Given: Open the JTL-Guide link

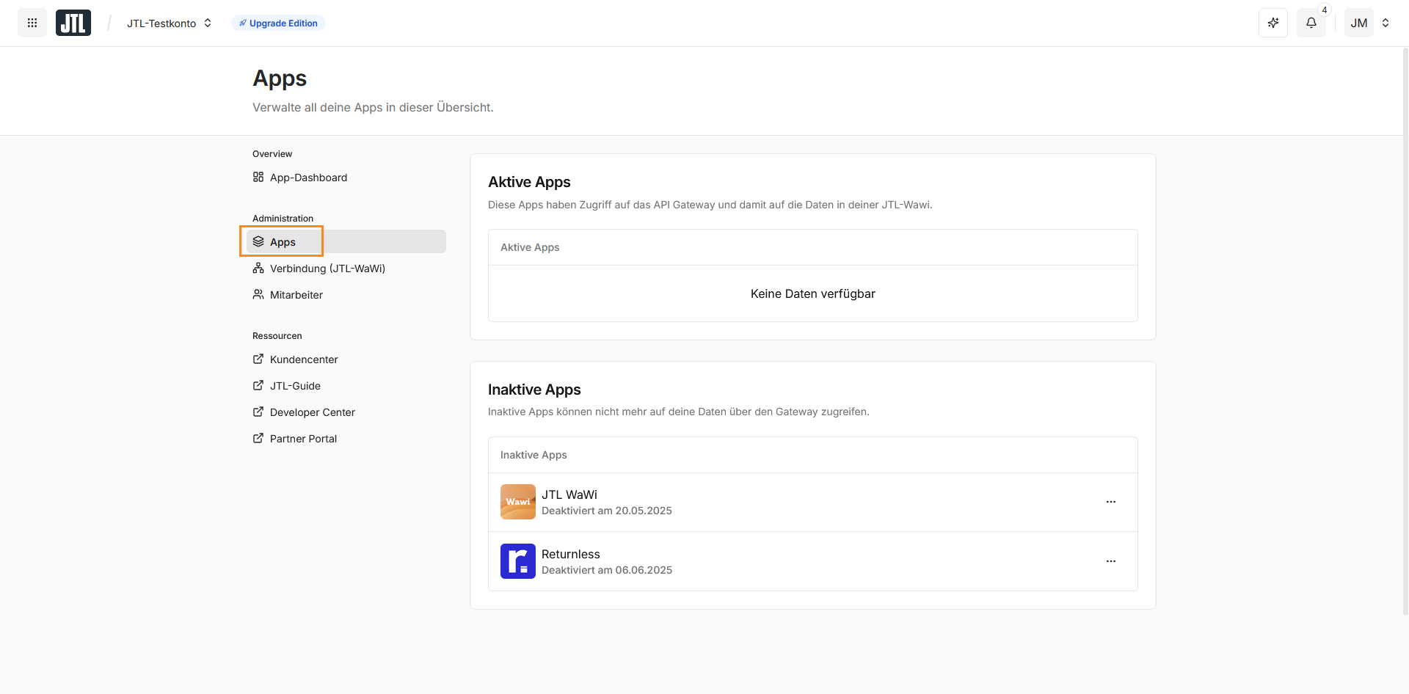Looking at the screenshot, I should 346,386.
